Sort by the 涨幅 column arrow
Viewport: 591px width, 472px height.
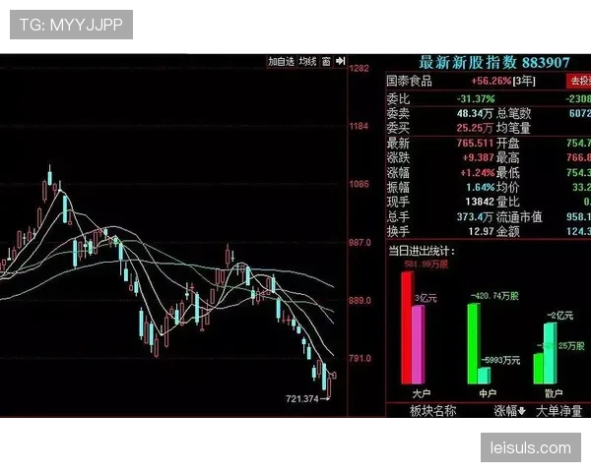pos(510,411)
